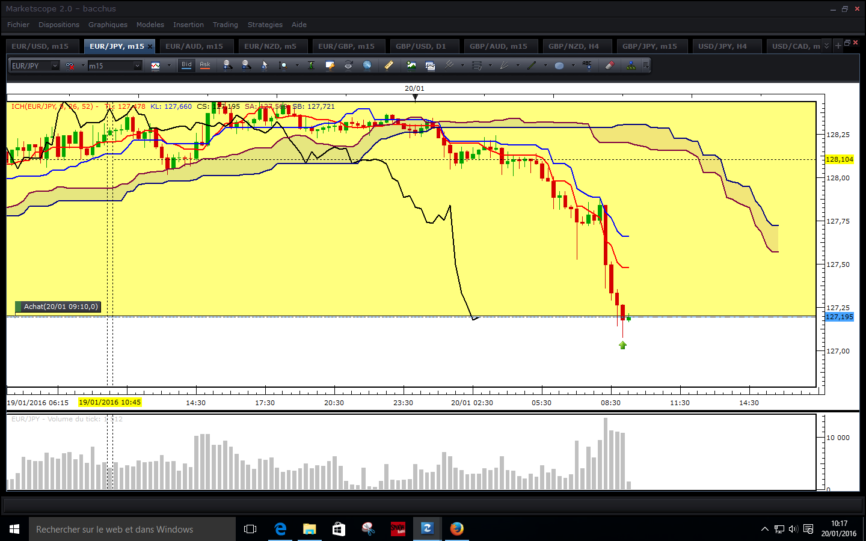Select the pitchfork line tool
Screen dimensions: 866x541
point(449,65)
